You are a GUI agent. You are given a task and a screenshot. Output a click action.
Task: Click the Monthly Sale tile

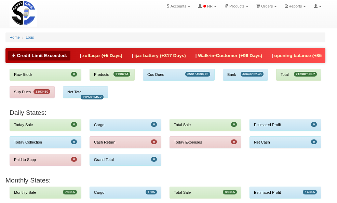click(45, 192)
